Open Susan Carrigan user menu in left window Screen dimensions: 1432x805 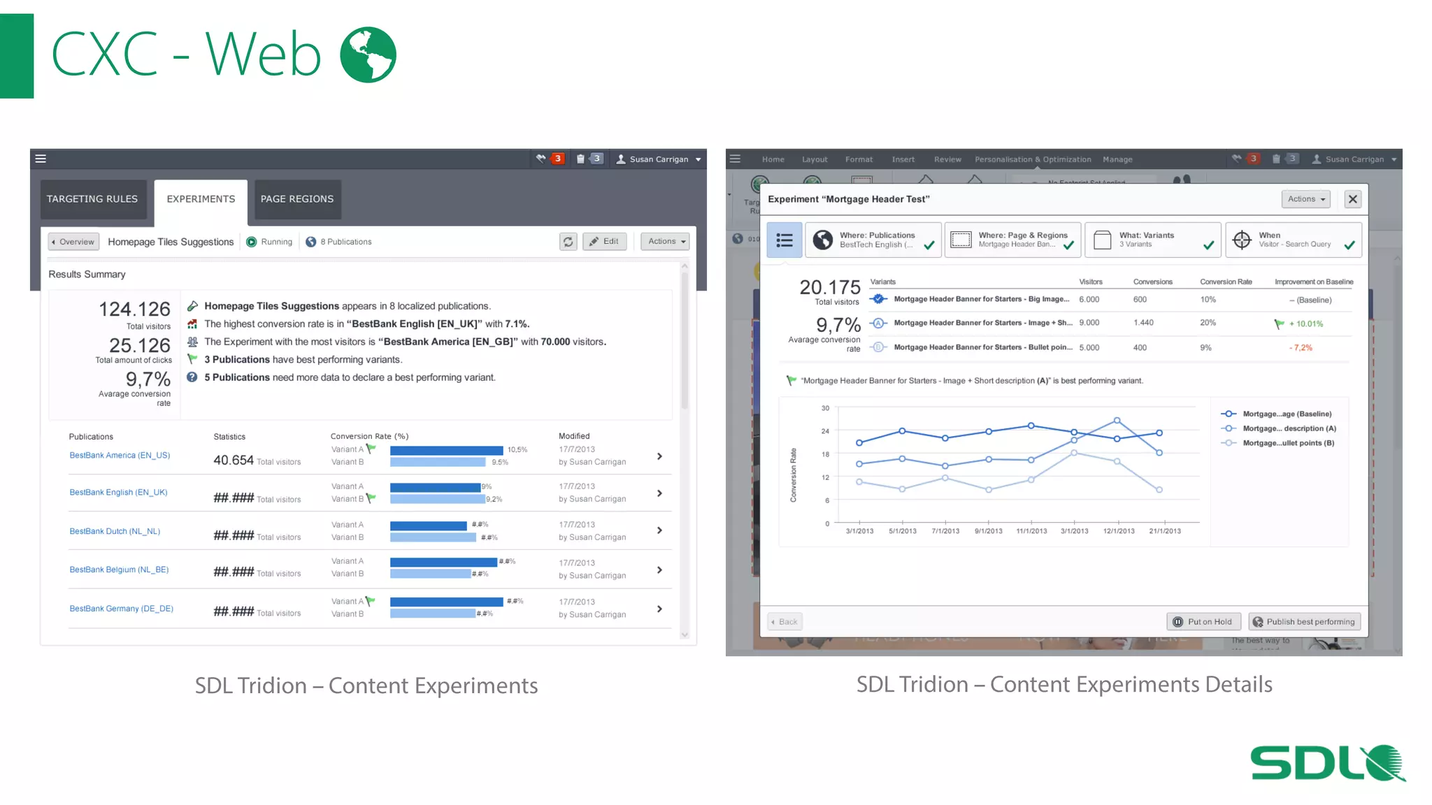point(659,159)
